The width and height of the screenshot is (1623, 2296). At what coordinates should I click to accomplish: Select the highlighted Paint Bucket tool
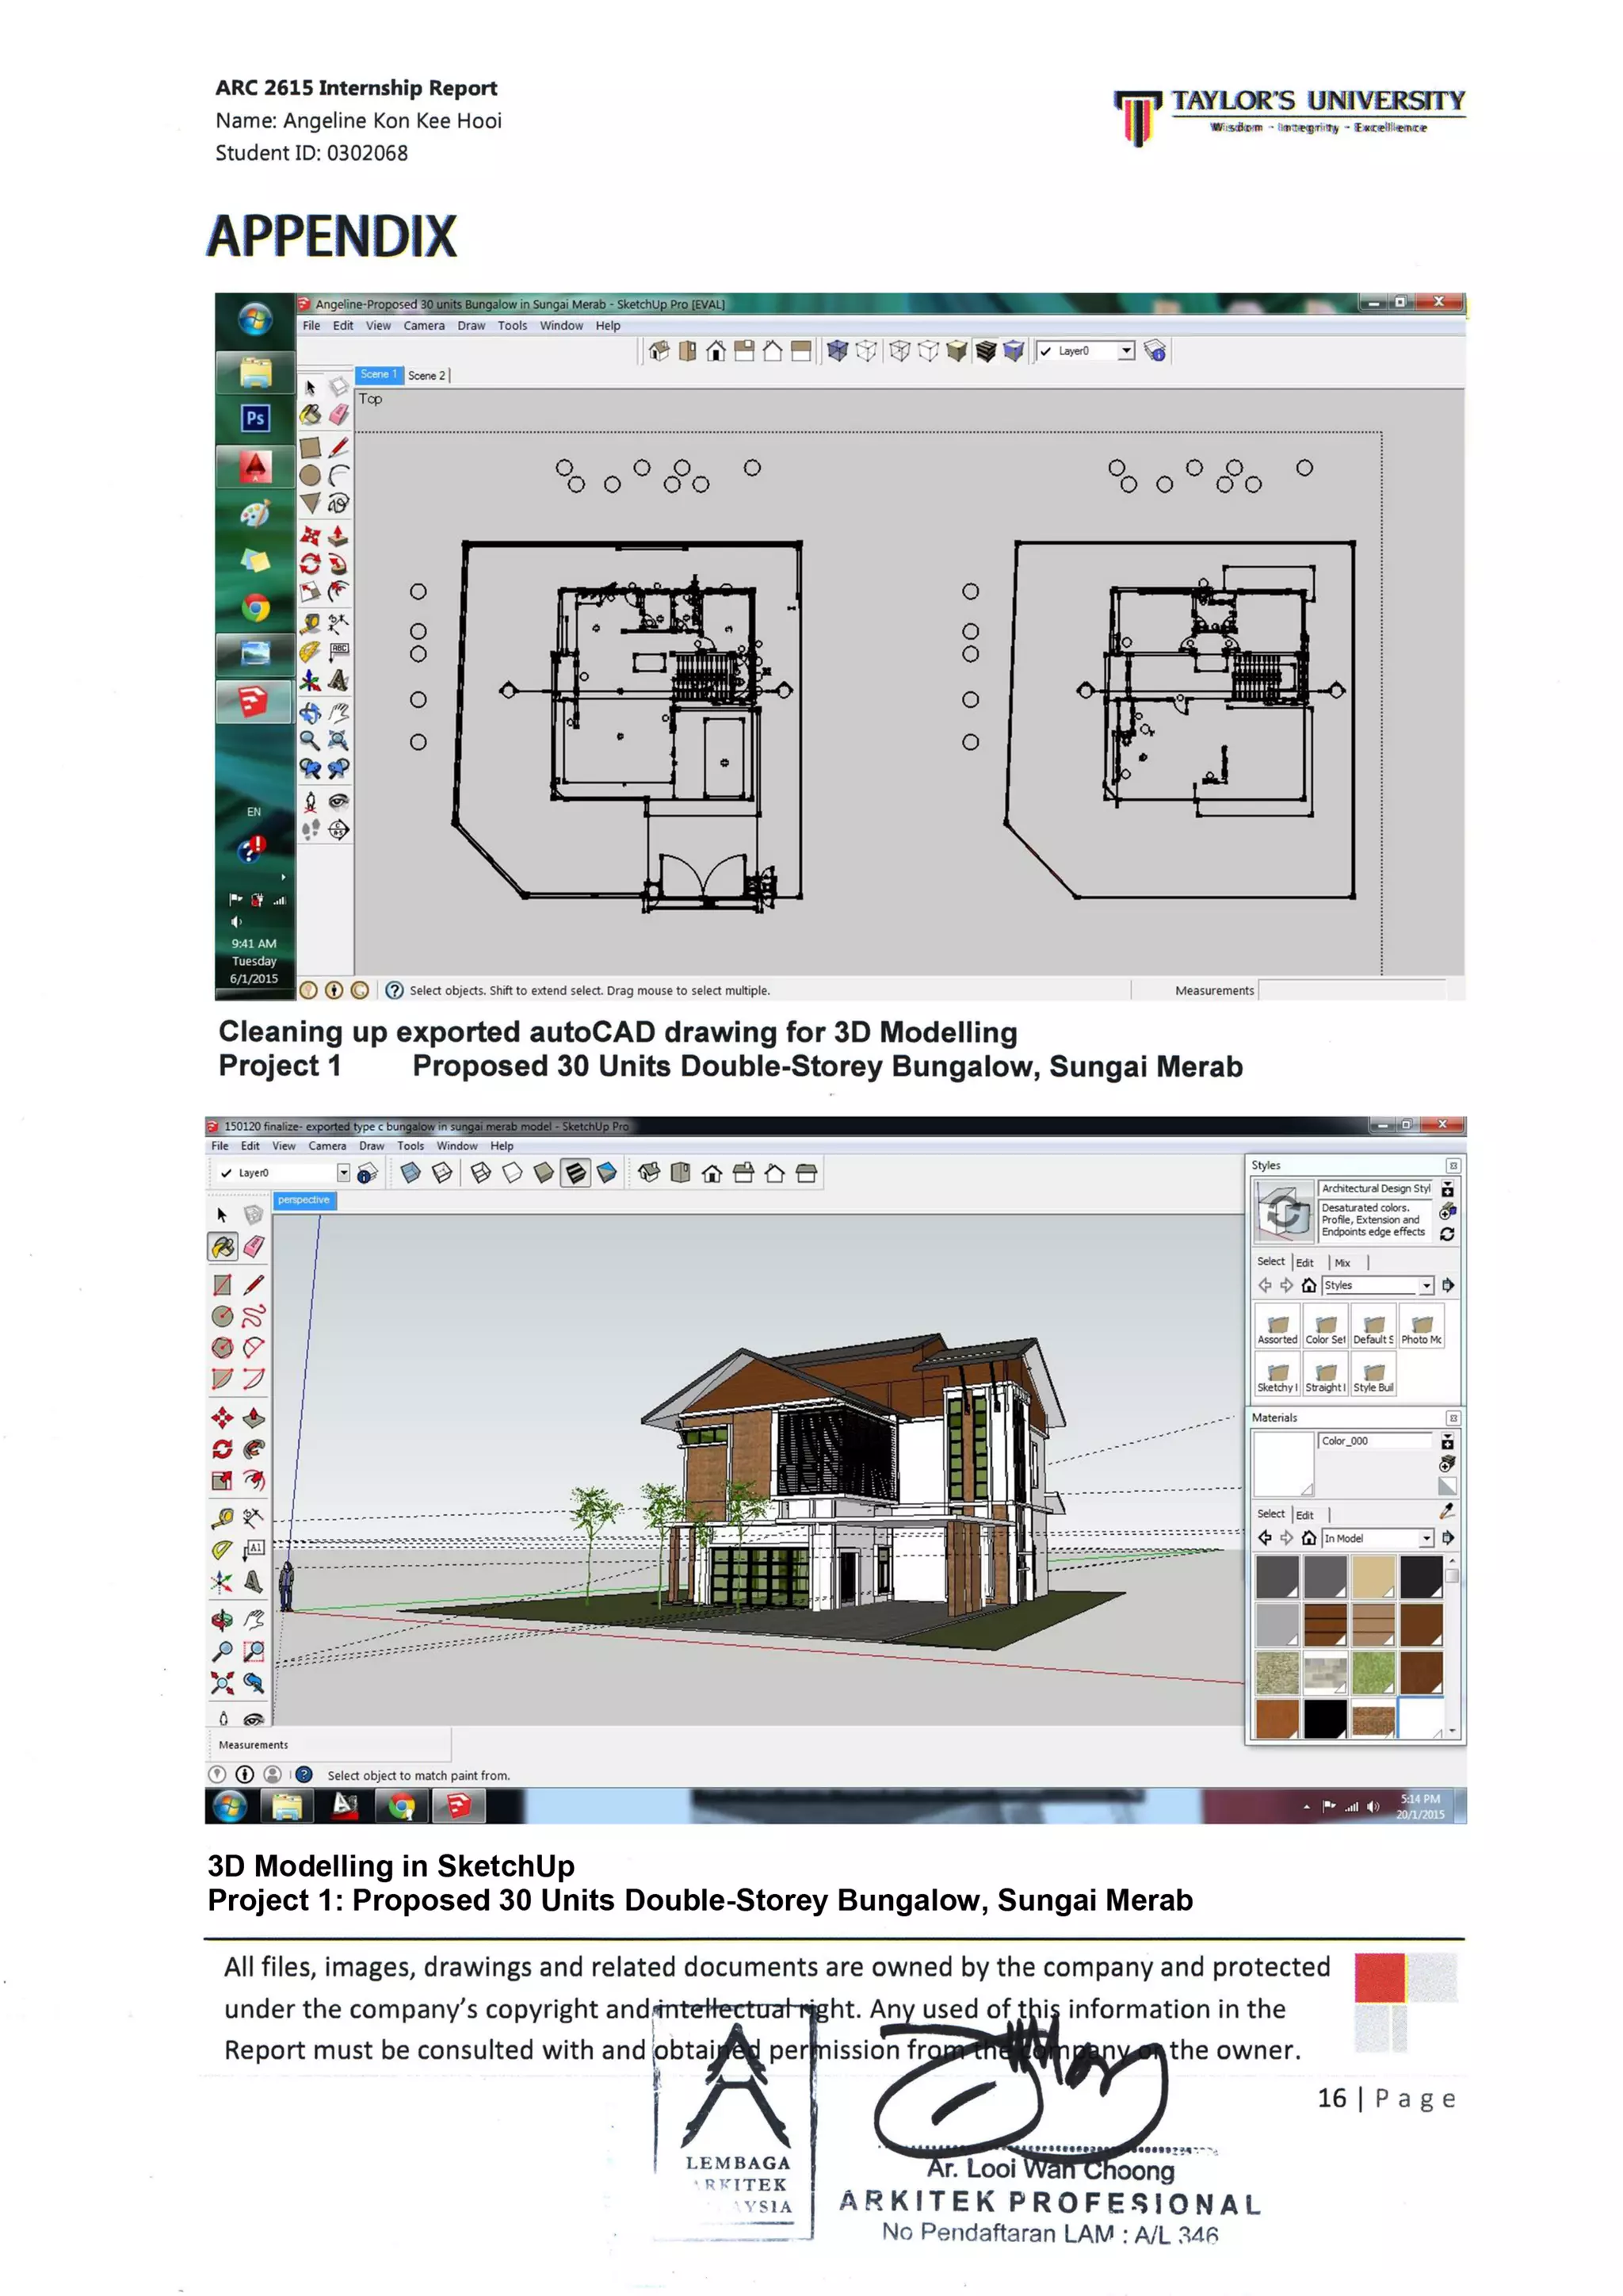click(x=222, y=1247)
